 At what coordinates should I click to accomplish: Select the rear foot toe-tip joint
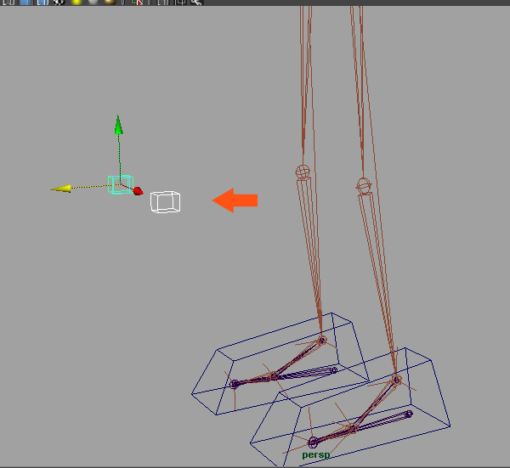[234, 385]
